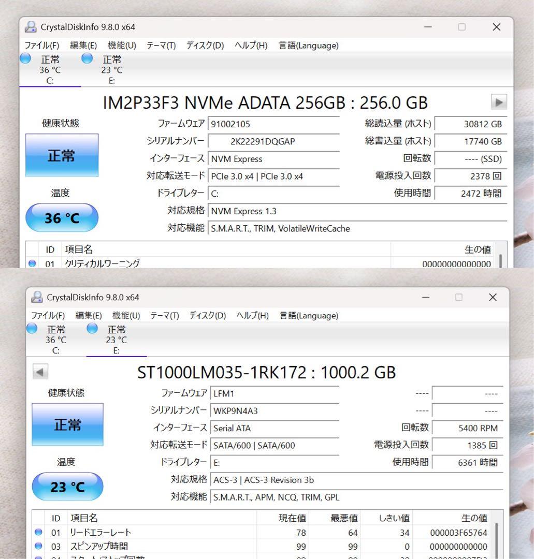534x559 pixels.
Task: Click 生の値 column header in top window
Action: click(442, 249)
